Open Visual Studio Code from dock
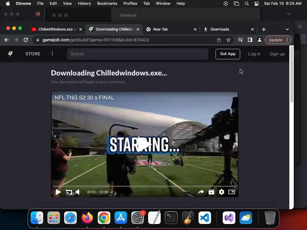 coord(205,218)
